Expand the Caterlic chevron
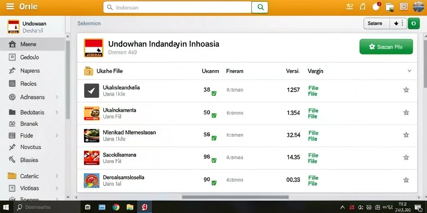427x213 pixels. [x=57, y=176]
